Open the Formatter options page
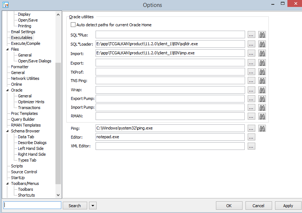This screenshot has width=302, height=213. pyautogui.click(x=20, y=67)
